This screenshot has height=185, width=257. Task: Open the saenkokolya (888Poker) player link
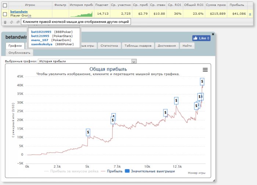pyautogui.click(x=42, y=44)
